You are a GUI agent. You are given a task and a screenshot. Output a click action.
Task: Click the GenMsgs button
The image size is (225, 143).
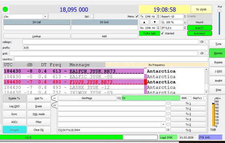coord(87,98)
